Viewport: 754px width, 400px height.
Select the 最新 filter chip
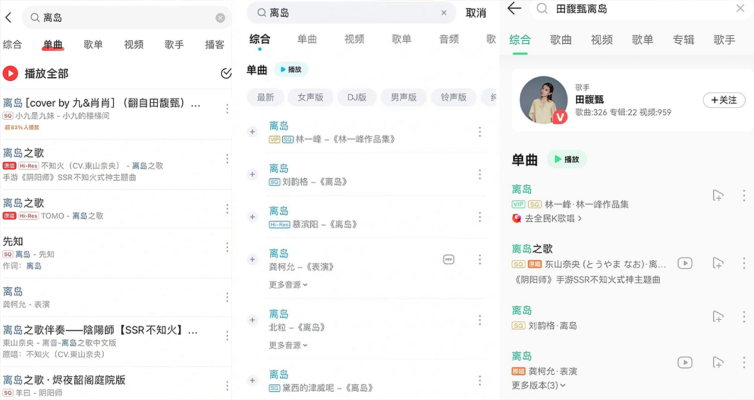(x=265, y=97)
